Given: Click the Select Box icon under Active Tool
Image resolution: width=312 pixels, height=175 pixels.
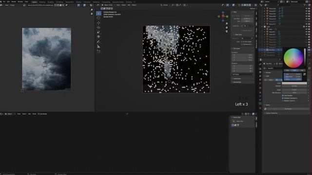Looking at the screenshot, I should (234, 121).
